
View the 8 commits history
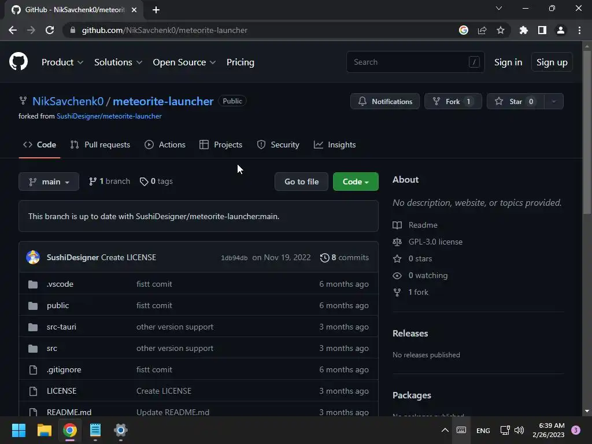[345, 257]
